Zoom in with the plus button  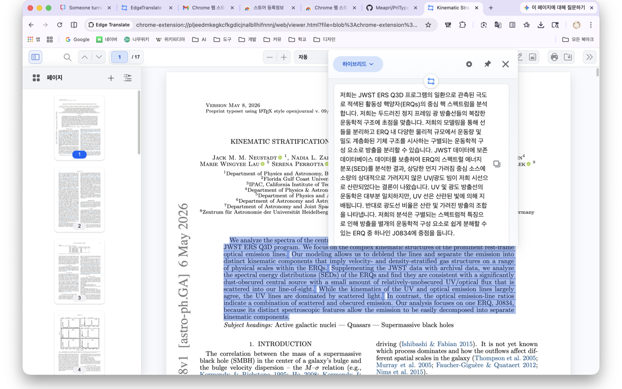(284, 57)
